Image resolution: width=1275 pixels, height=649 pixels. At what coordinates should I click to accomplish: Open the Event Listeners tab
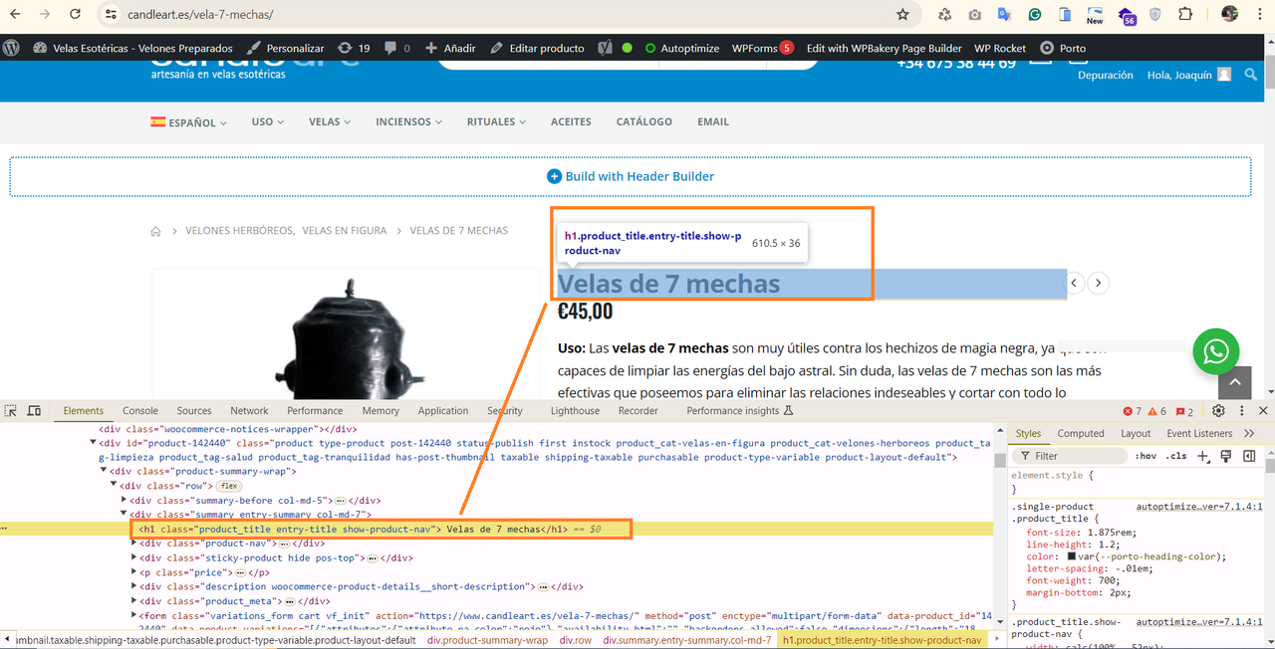(x=1199, y=433)
